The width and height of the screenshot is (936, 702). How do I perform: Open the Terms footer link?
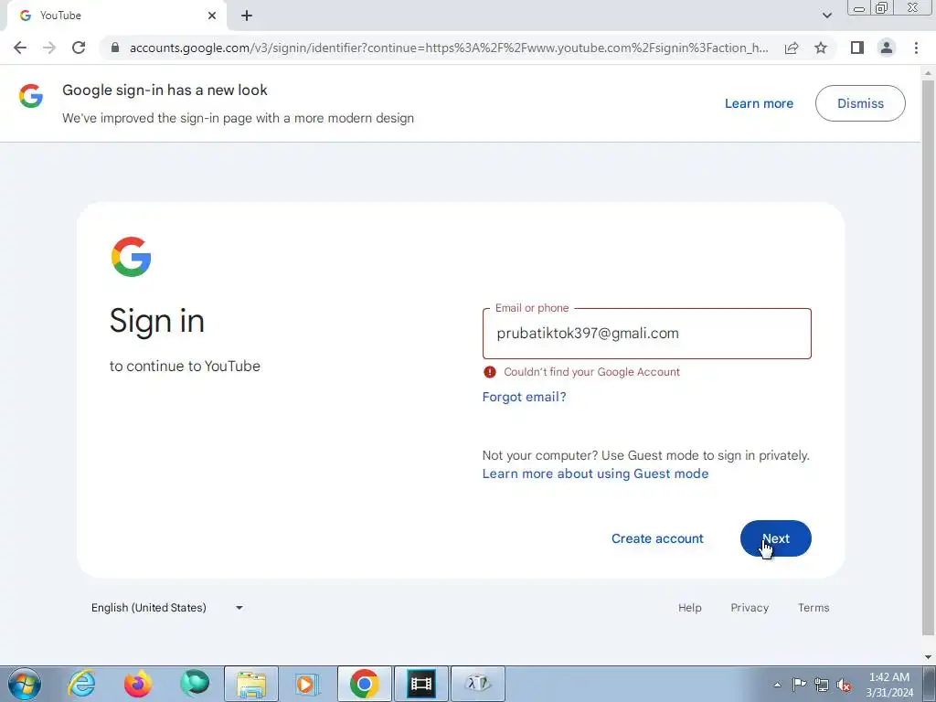point(813,608)
